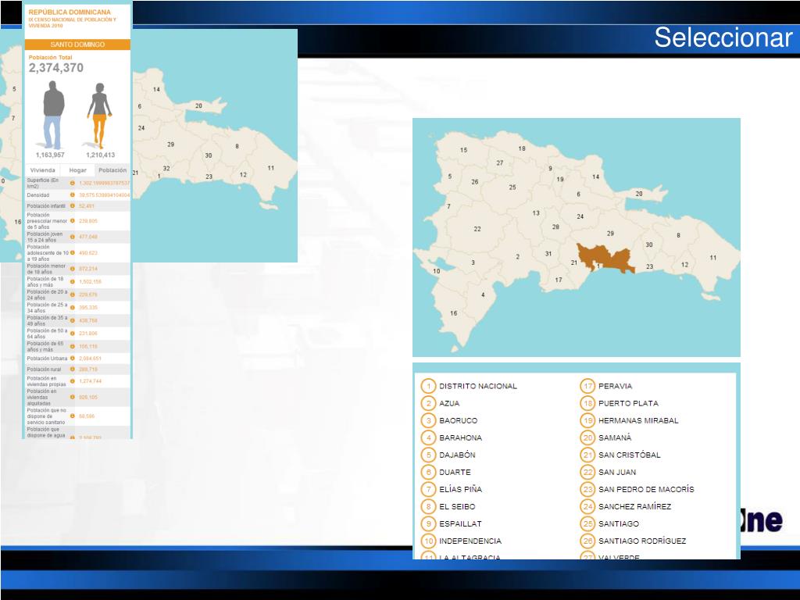
Task: Select the circle 21 icon for San Cristóbal
Action: pyautogui.click(x=587, y=455)
